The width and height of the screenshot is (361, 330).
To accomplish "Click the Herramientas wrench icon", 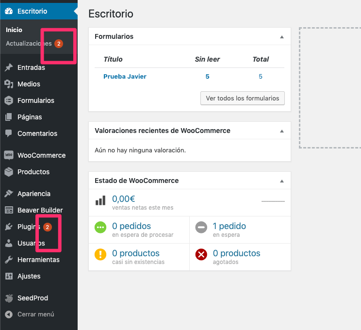I will pyautogui.click(x=9, y=260).
